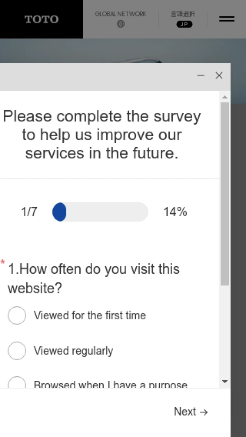Image resolution: width=246 pixels, height=437 pixels.
Task: Open the hamburger menu
Action: point(226,19)
